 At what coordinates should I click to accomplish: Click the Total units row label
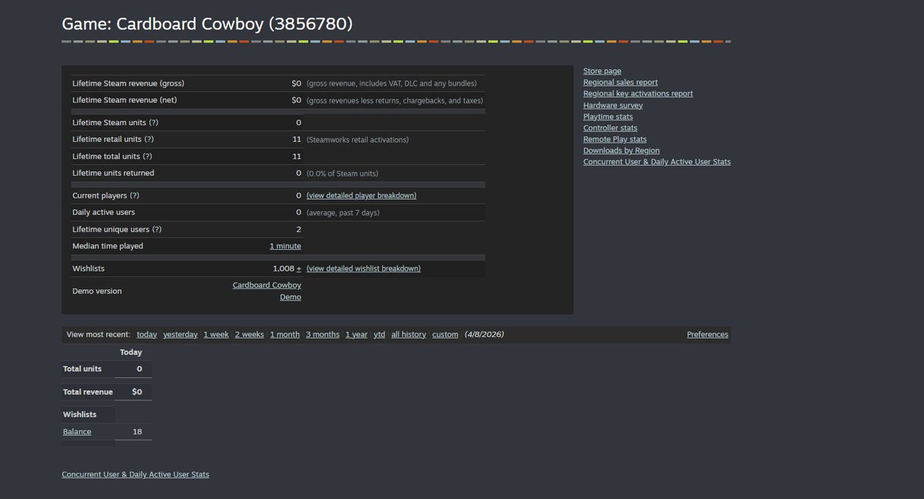click(x=82, y=369)
